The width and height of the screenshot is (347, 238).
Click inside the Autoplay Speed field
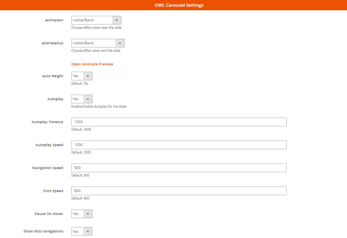point(178,145)
